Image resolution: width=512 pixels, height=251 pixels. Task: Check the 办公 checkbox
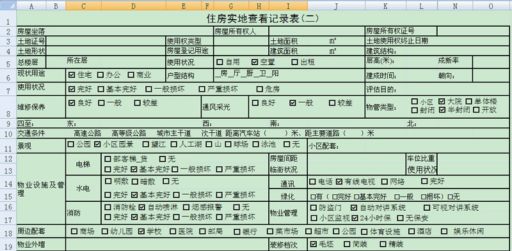[100, 75]
